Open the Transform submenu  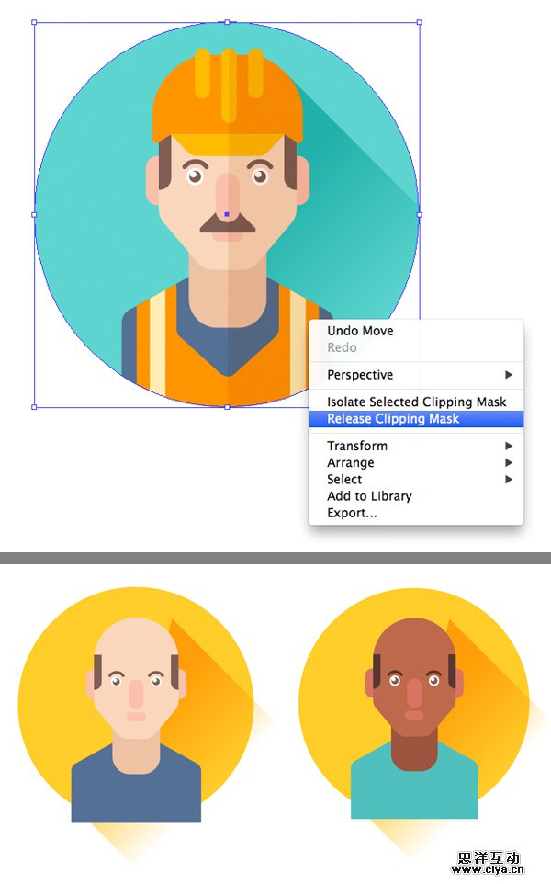click(x=416, y=446)
